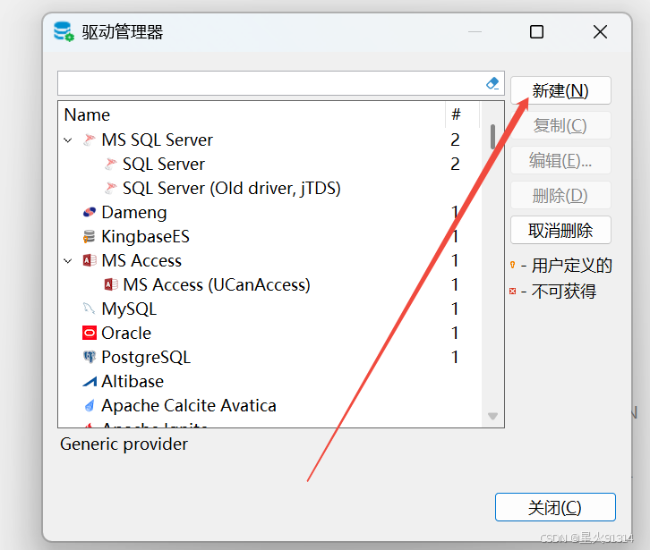Collapse the MS SQL Server group
The image size is (650, 550).
coord(68,140)
